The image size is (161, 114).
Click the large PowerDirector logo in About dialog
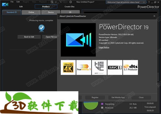click(x=78, y=40)
